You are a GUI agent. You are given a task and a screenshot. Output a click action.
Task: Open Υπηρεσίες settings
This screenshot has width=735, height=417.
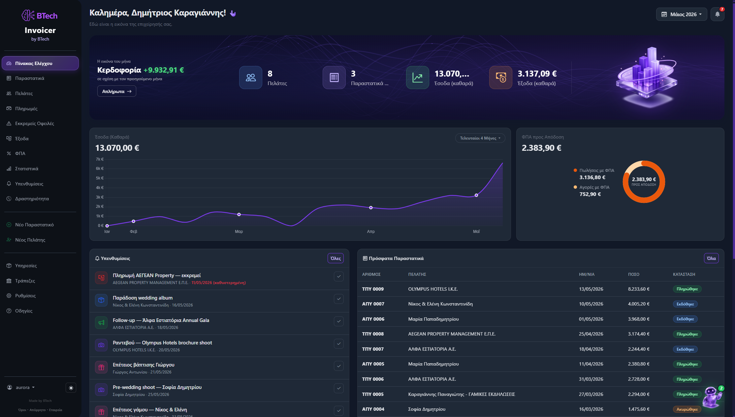40,266
